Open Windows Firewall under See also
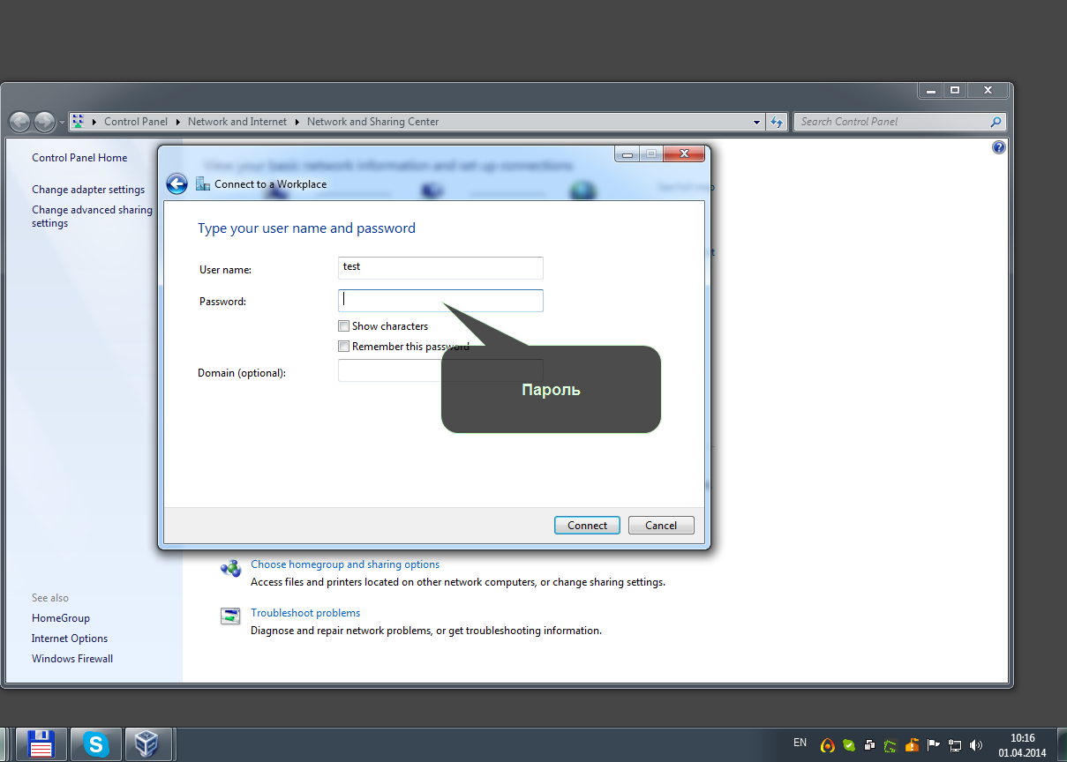Image resolution: width=1067 pixels, height=762 pixels. pos(72,659)
